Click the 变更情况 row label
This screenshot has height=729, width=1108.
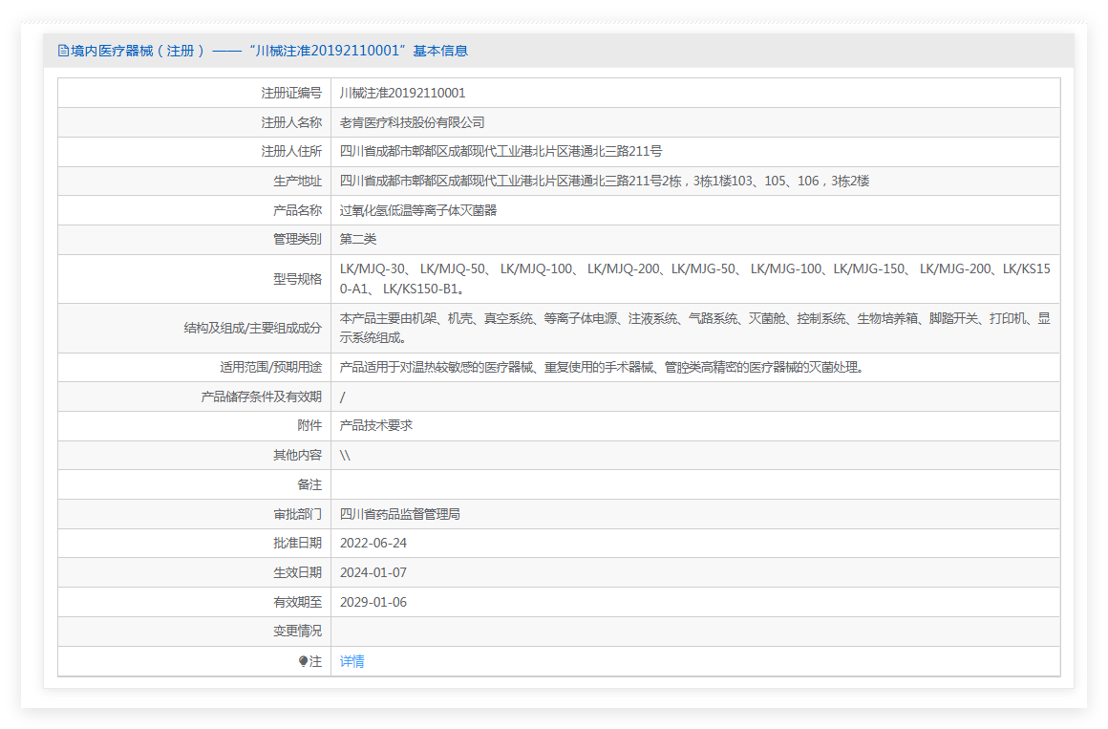pos(297,631)
